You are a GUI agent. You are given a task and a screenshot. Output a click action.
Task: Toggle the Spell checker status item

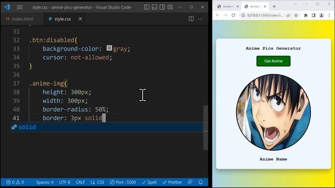[x=149, y=182]
